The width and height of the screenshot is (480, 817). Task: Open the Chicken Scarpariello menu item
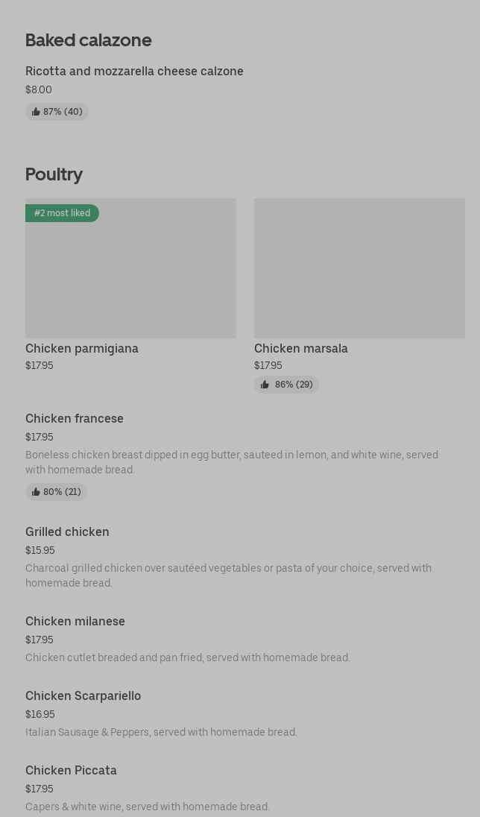point(83,696)
